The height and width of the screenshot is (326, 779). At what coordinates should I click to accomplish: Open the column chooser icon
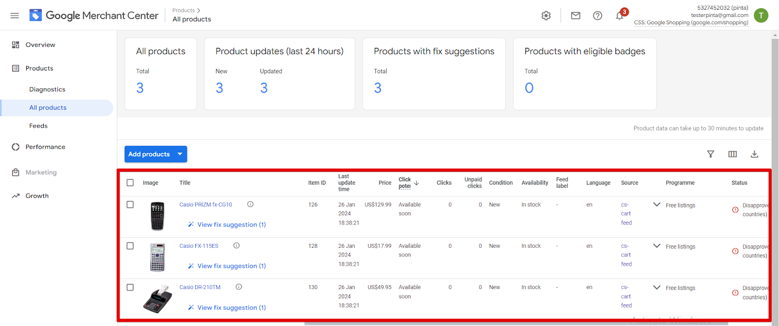pyautogui.click(x=732, y=154)
